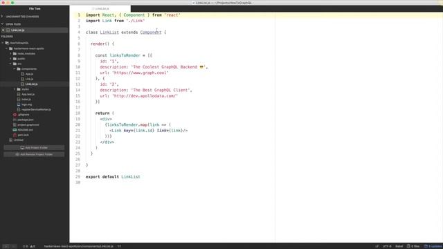Click the public folder icon
The height and width of the screenshot is (249, 443).
[15, 59]
